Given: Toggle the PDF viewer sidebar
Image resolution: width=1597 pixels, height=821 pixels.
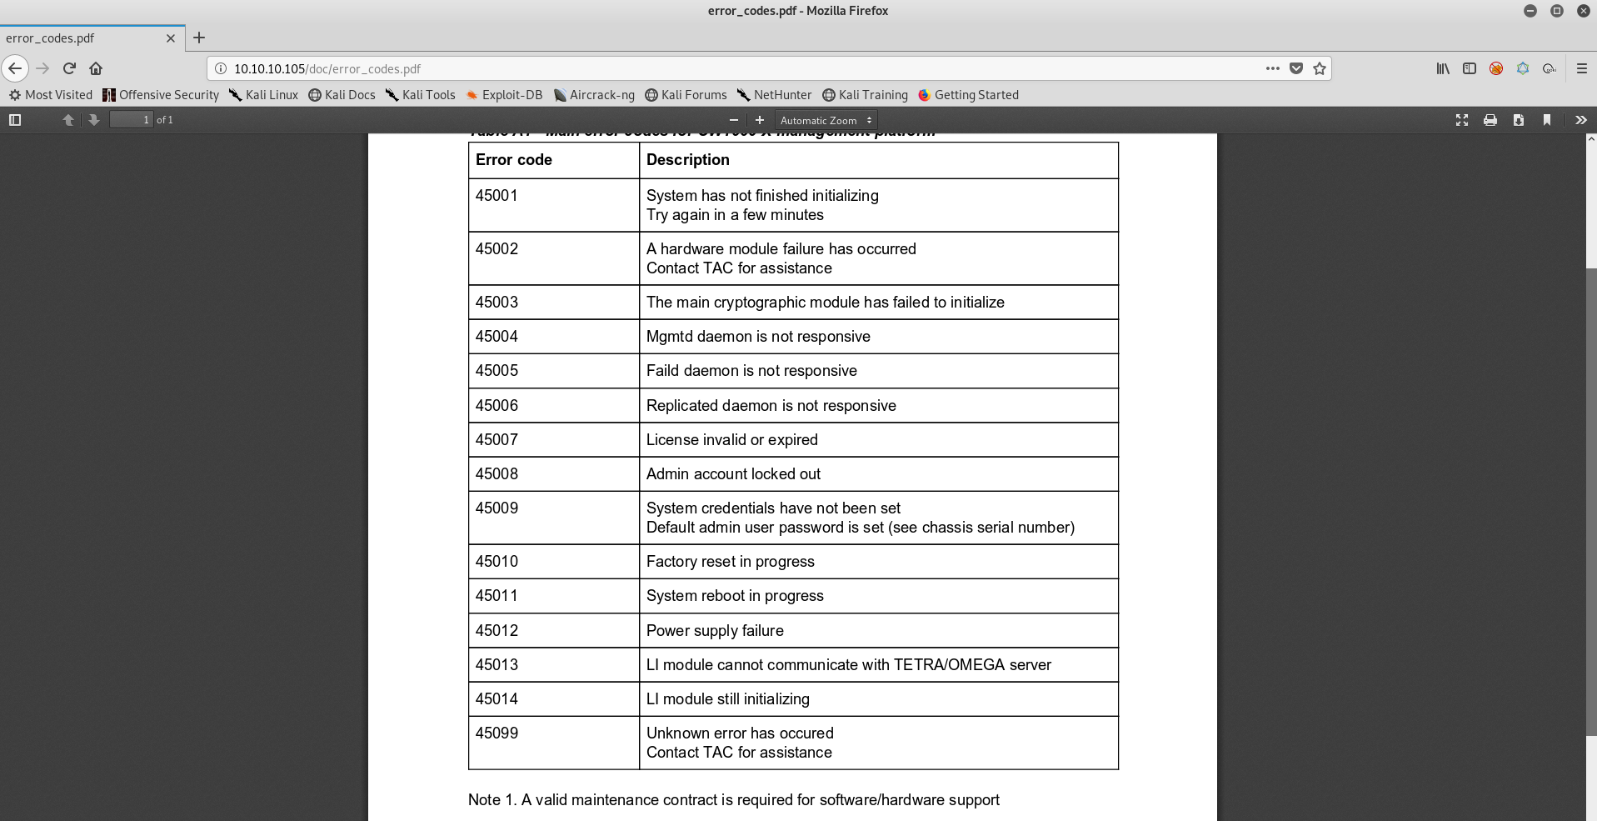Looking at the screenshot, I should (x=15, y=120).
